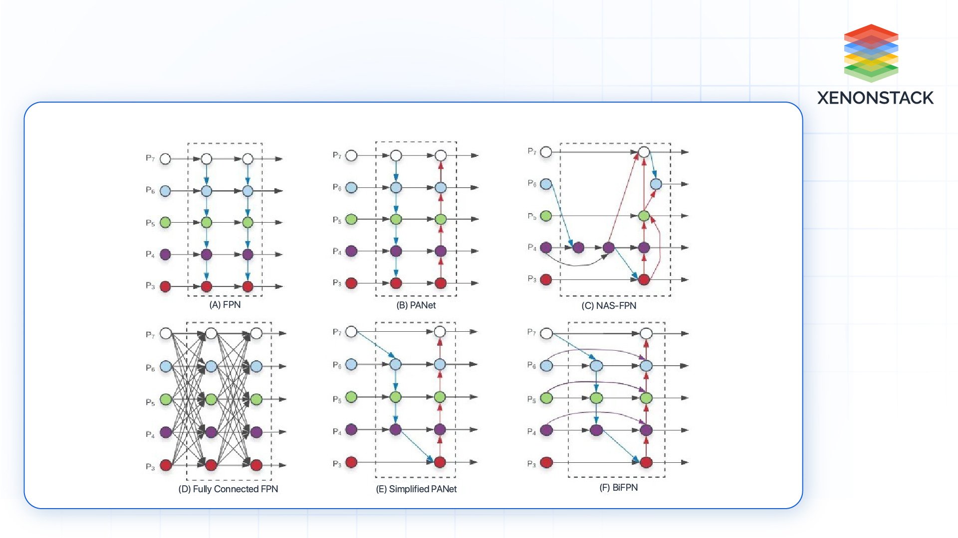This screenshot has height=538, width=958.
Task: Click purple P4 input node in PANet diagram
Action: click(x=351, y=251)
